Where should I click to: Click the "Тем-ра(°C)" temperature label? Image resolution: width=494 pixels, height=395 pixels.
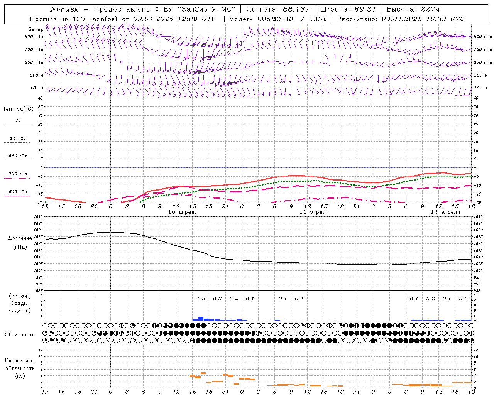[x=18, y=109]
